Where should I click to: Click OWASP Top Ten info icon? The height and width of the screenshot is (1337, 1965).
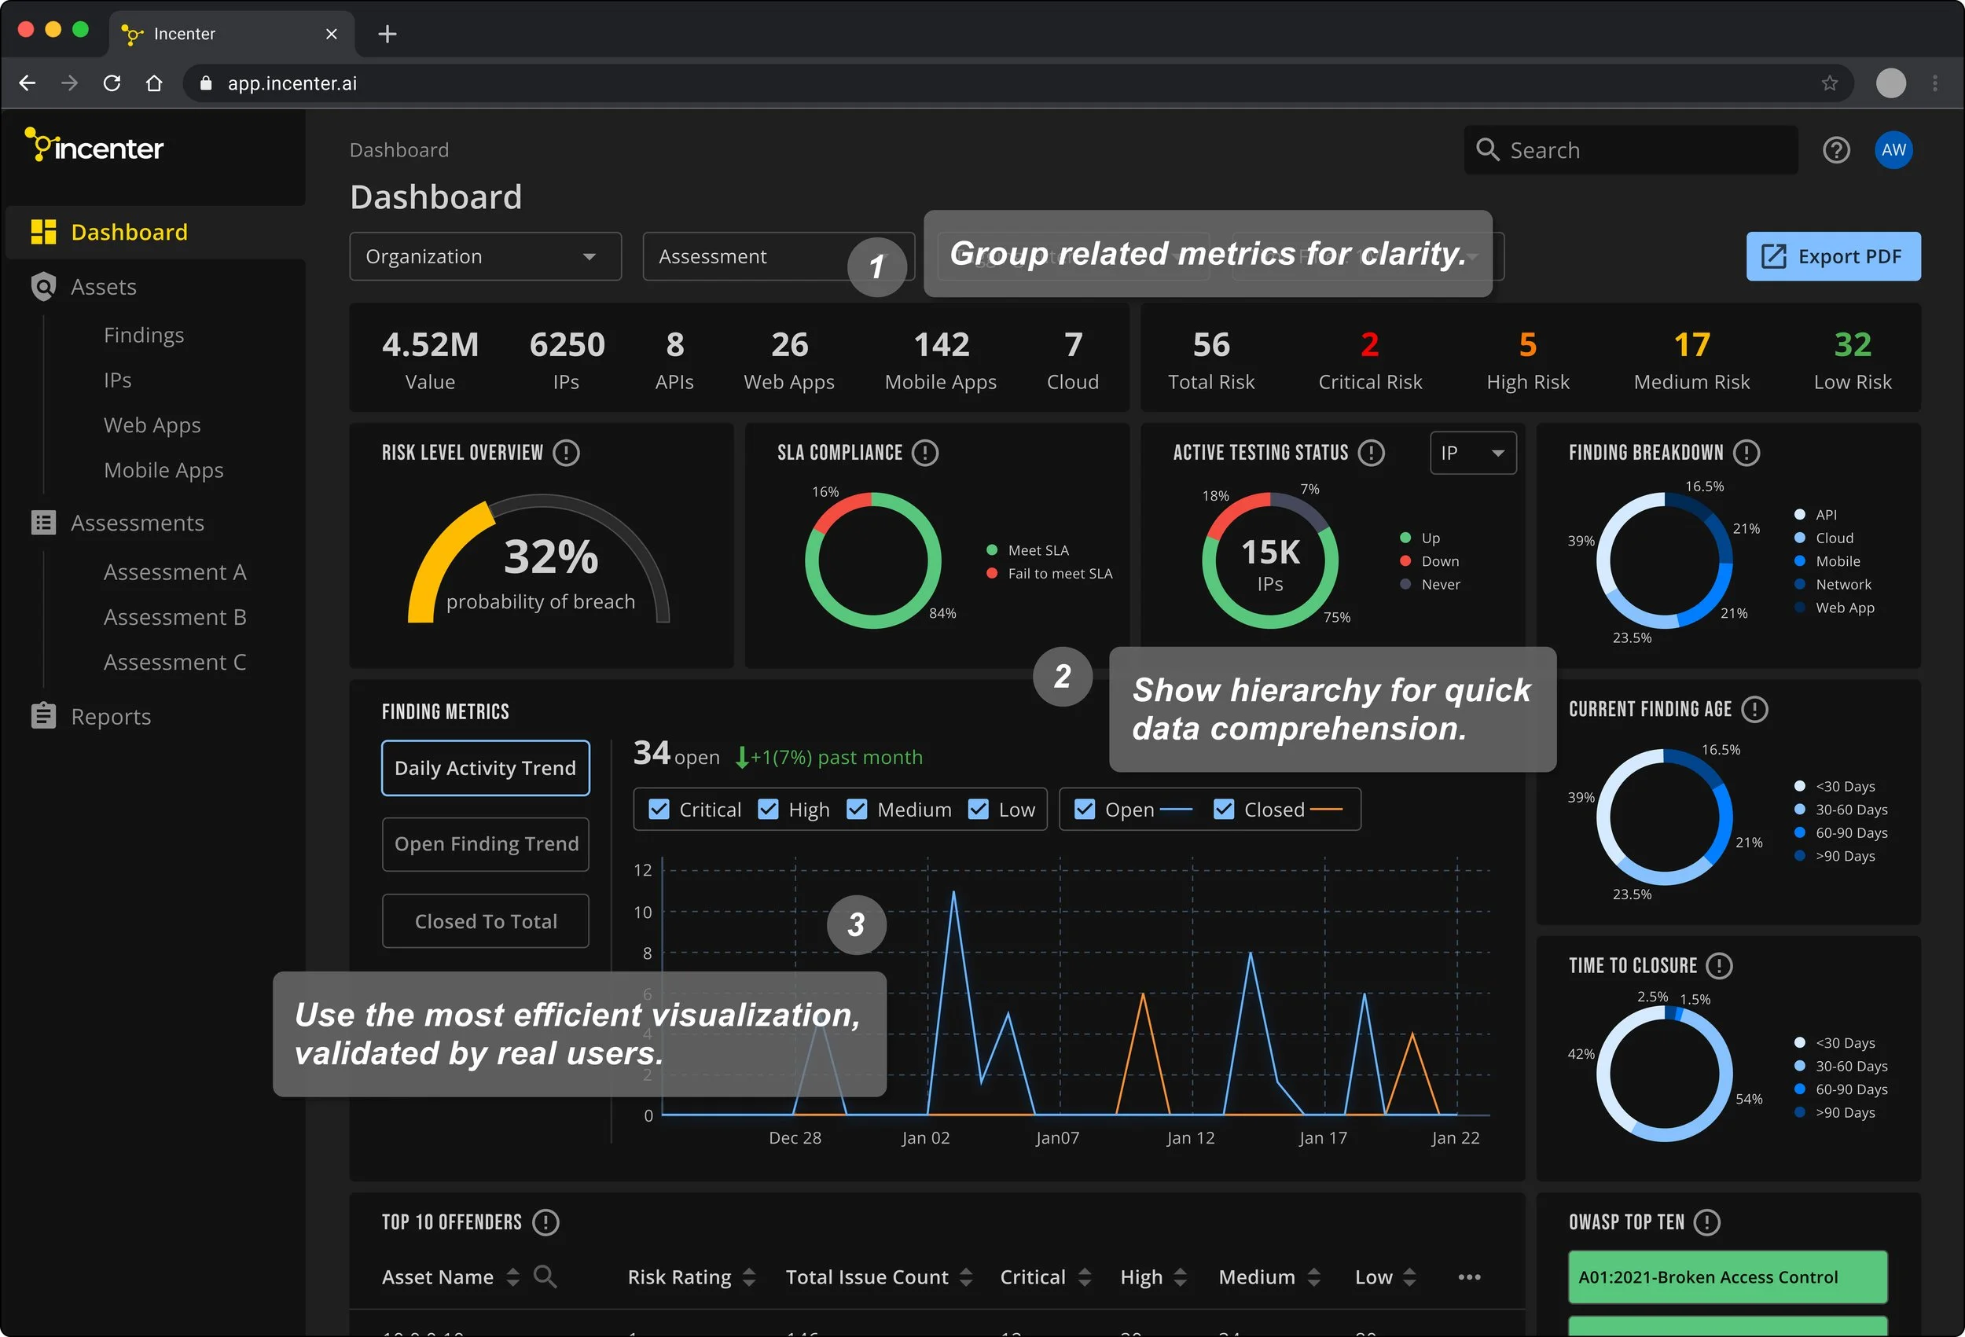[1707, 1222]
